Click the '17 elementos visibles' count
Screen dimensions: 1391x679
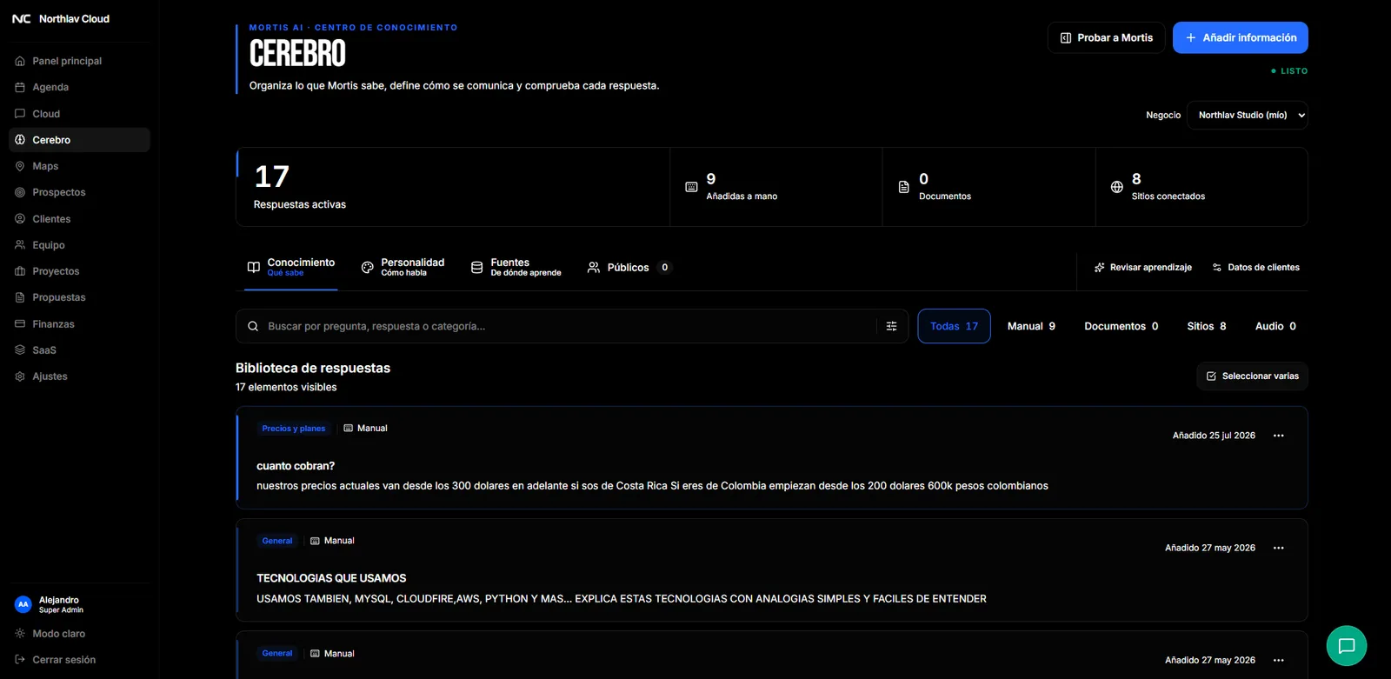286,387
